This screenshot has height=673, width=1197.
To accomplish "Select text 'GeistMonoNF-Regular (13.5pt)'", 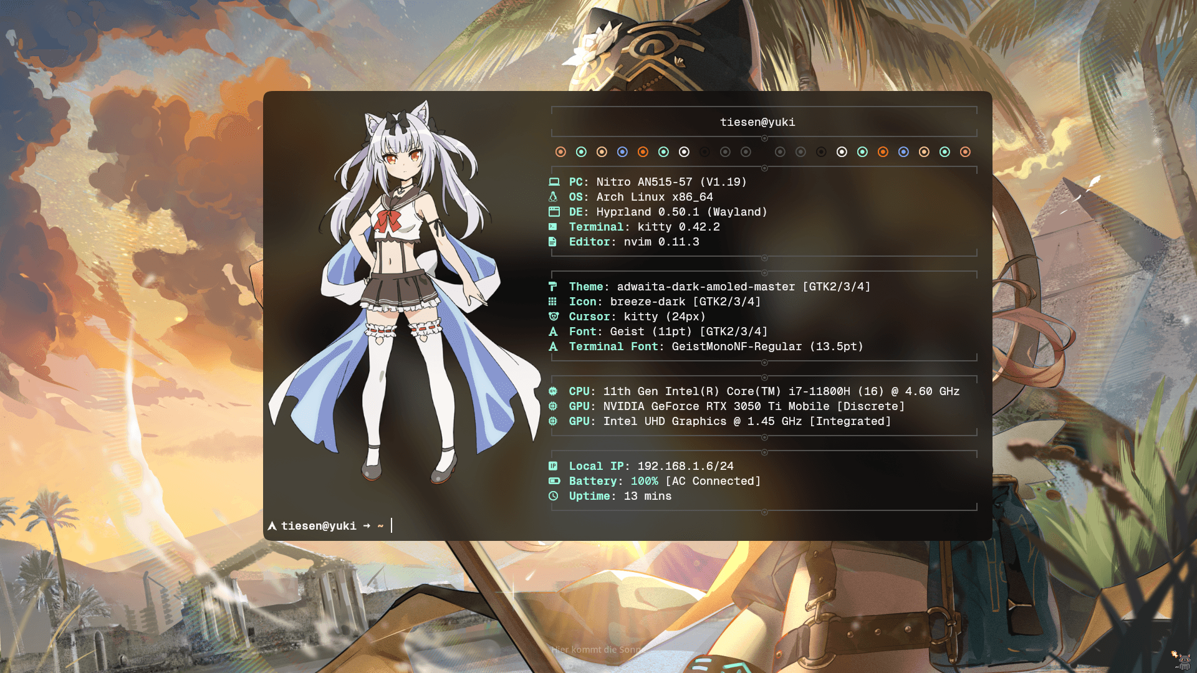I will click(767, 346).
